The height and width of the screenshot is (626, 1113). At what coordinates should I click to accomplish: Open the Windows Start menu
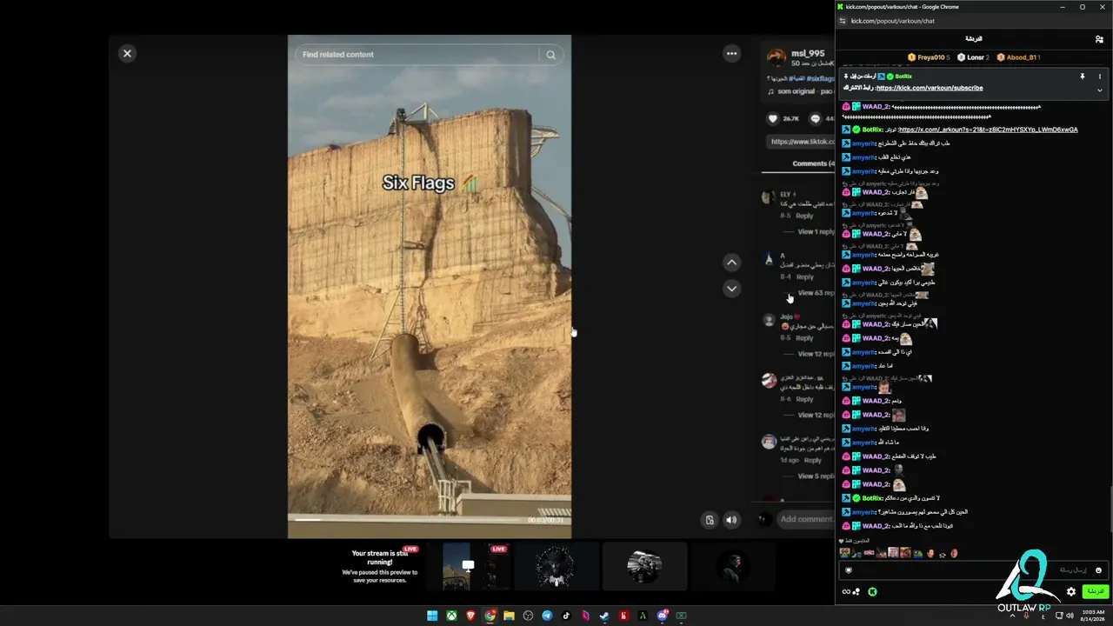point(432,616)
